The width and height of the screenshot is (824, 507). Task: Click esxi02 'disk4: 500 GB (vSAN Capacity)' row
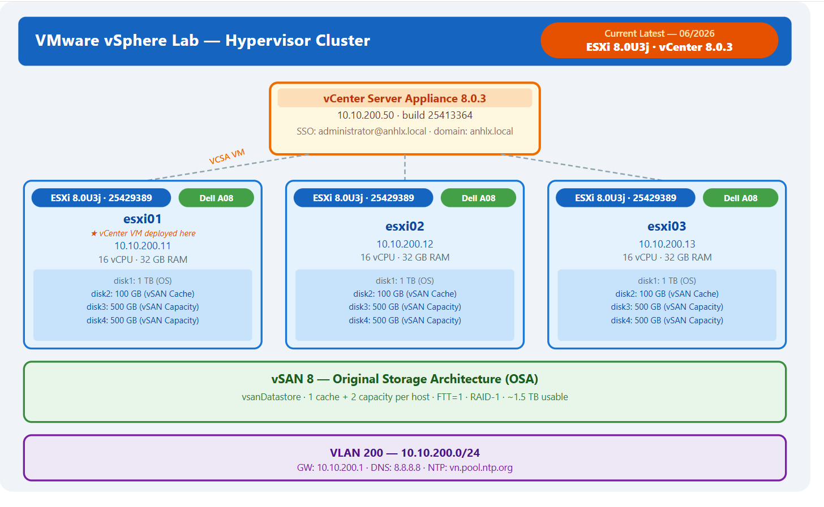tap(405, 320)
